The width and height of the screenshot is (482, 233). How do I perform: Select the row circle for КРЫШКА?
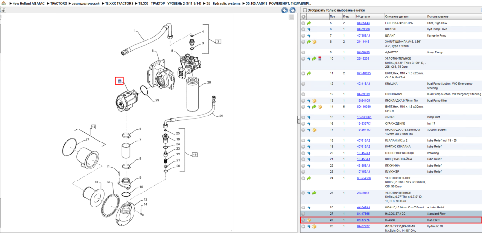point(303,83)
